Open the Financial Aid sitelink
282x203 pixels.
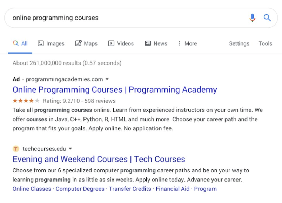173,189
